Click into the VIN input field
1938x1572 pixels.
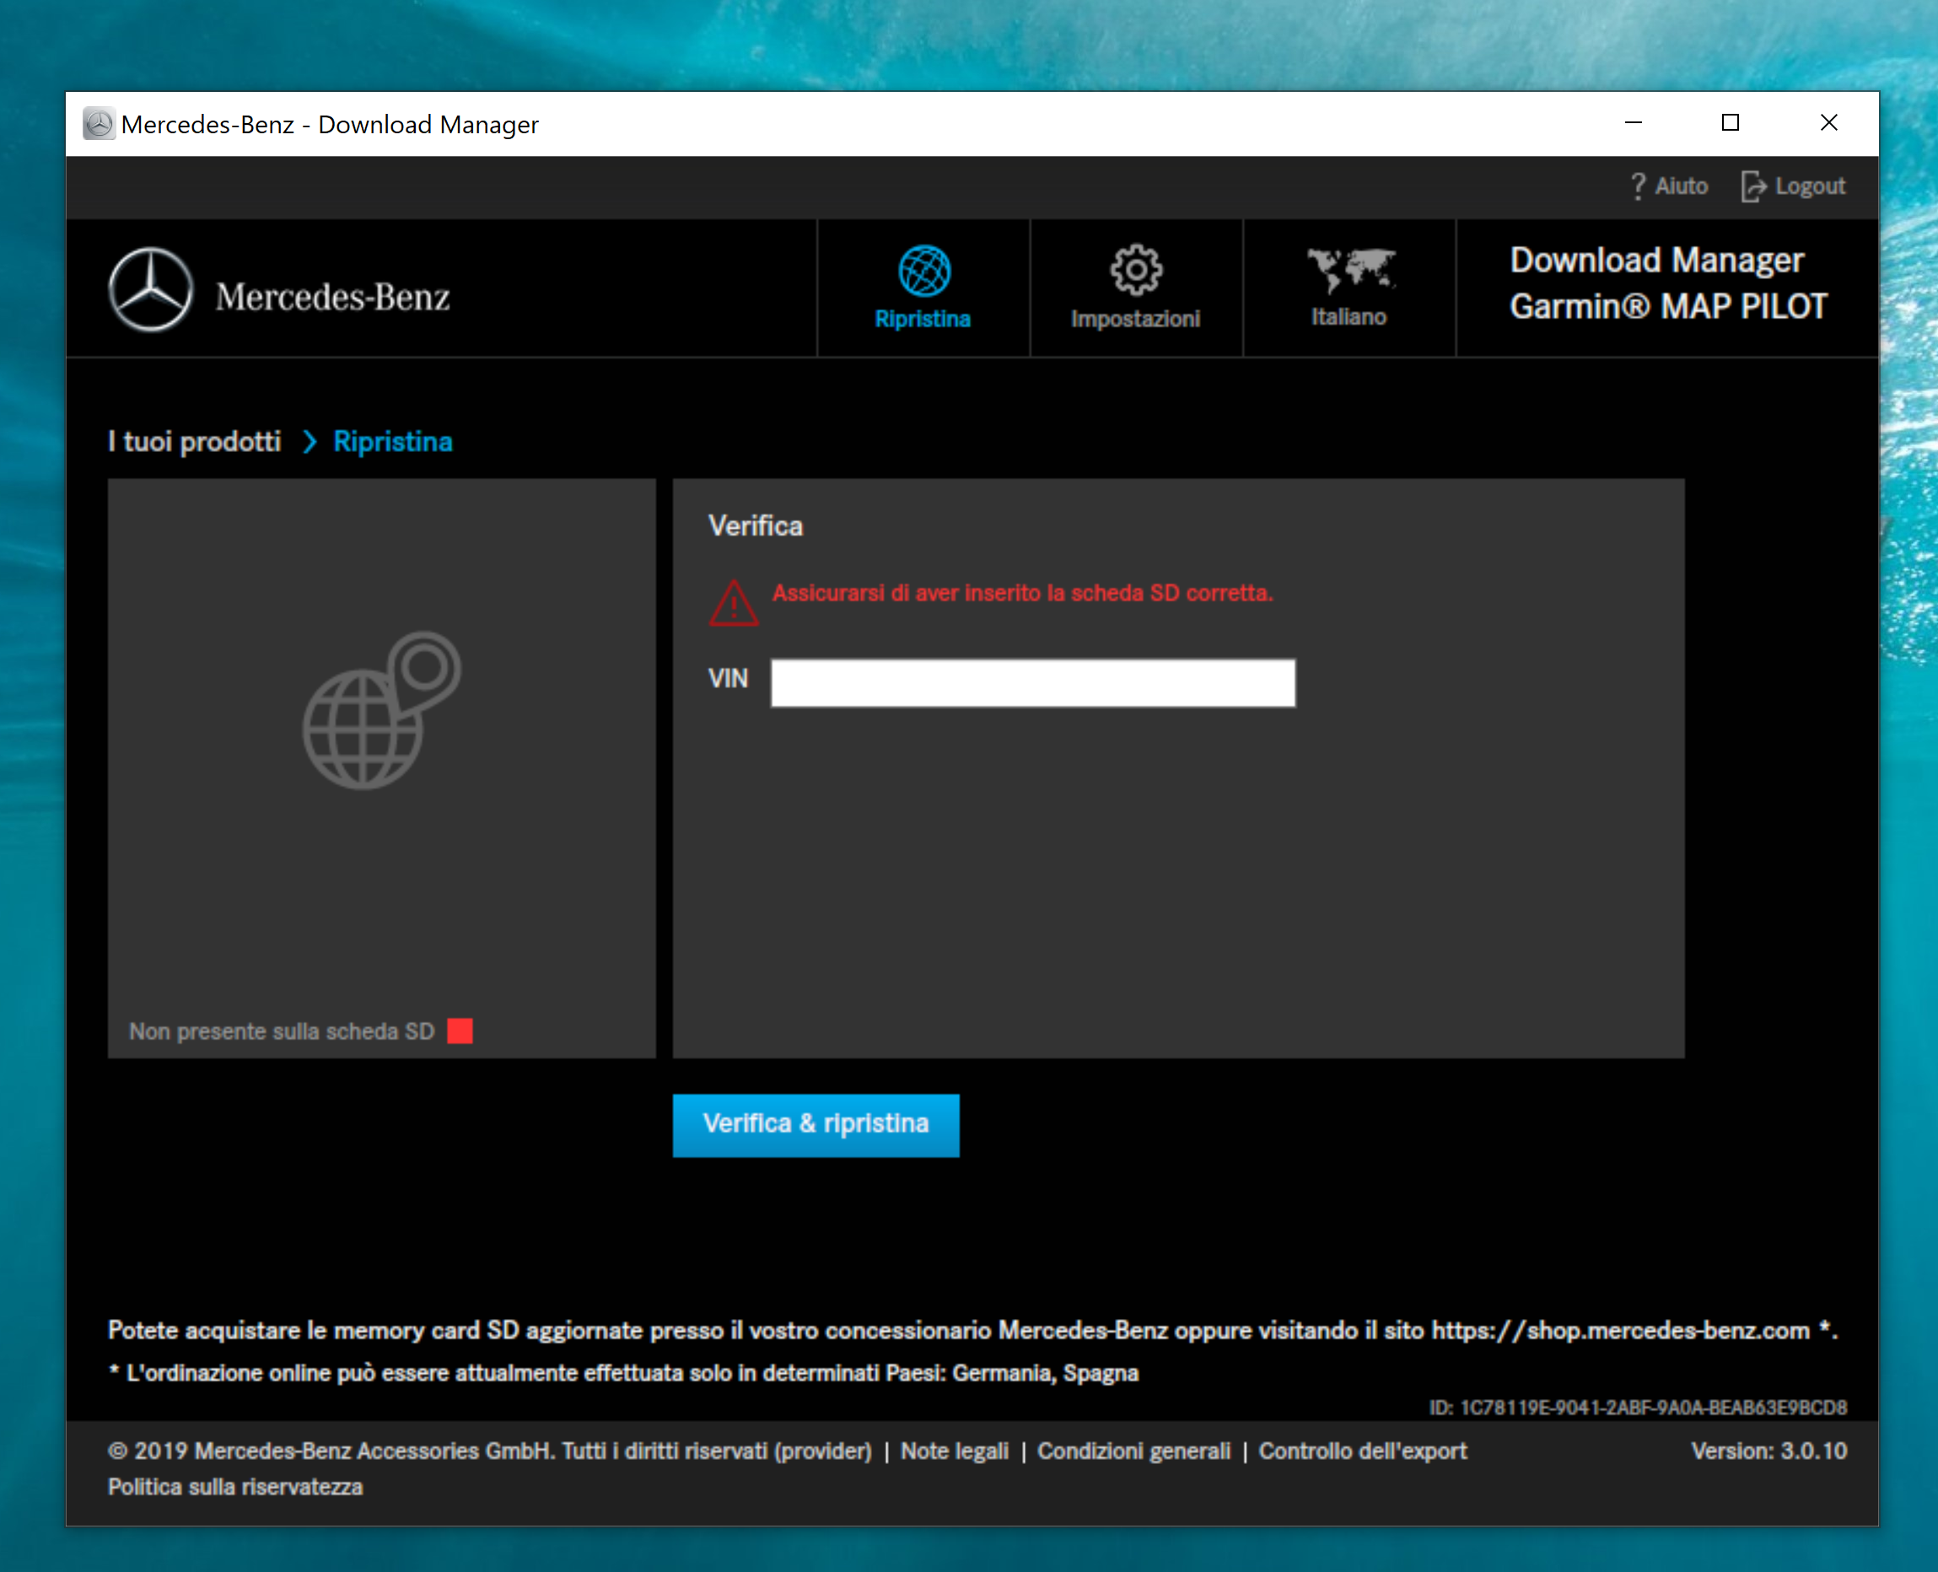pyautogui.click(x=1031, y=683)
